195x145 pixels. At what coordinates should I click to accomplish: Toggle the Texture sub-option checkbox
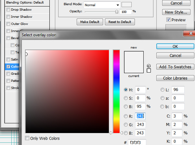coord(12,52)
